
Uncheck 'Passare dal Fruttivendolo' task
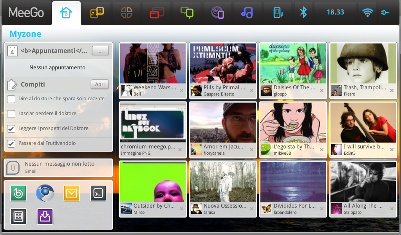(11, 143)
